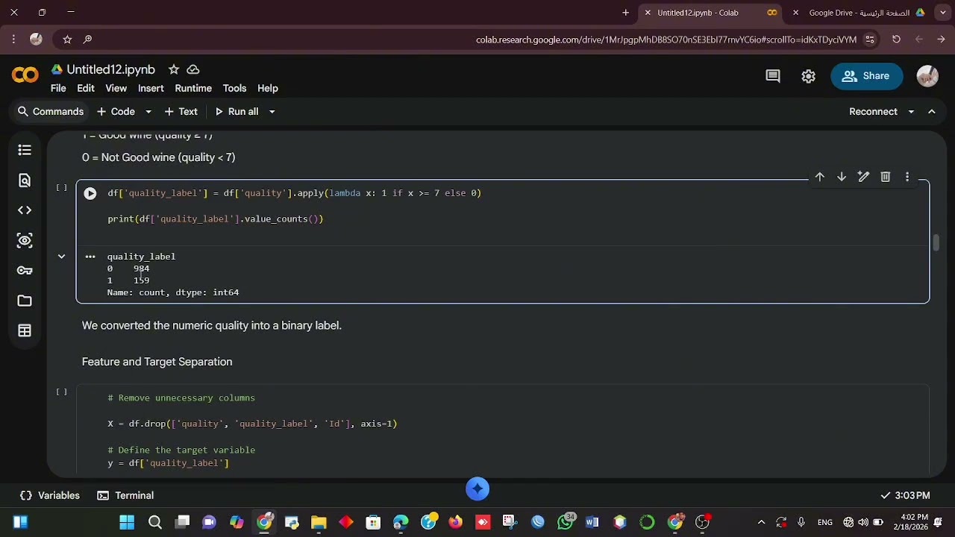Open the Help menu
Screen dimensions: 955x537
(268, 88)
